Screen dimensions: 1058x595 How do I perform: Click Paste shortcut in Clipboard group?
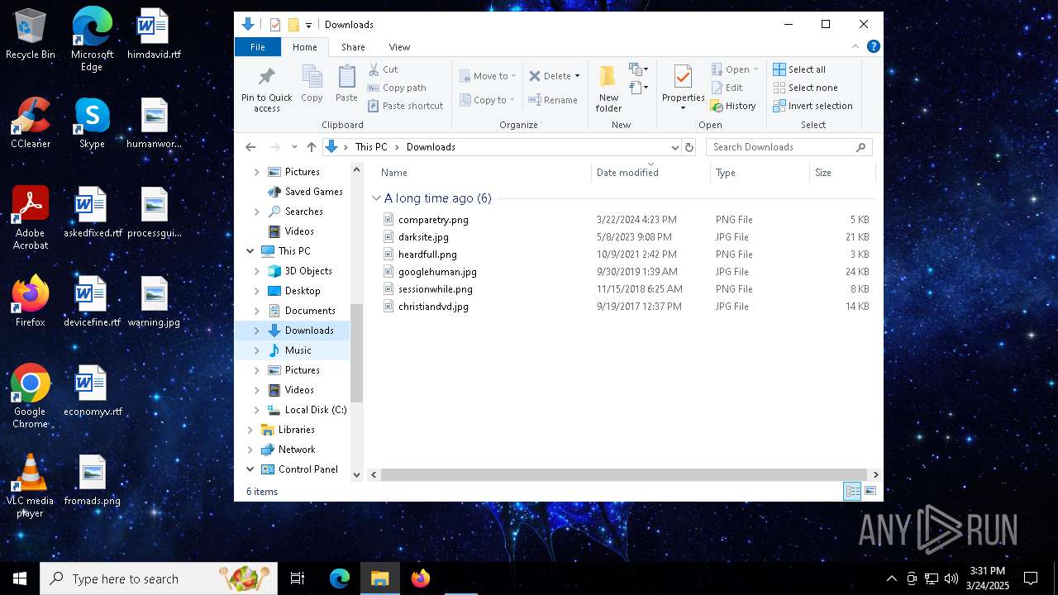coord(405,106)
